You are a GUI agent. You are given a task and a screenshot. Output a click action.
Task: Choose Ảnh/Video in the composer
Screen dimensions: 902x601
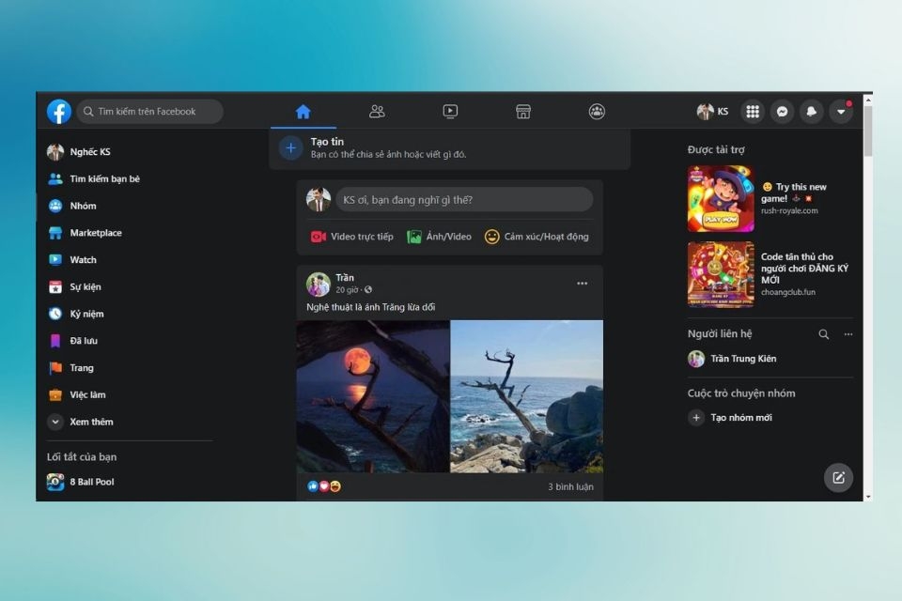click(x=440, y=237)
